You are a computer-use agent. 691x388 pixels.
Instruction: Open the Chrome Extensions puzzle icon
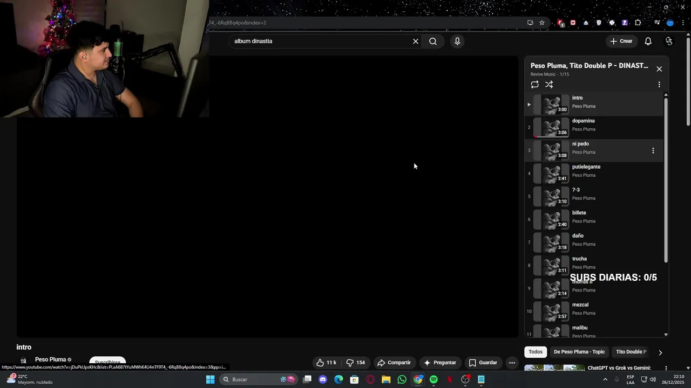[x=638, y=23]
